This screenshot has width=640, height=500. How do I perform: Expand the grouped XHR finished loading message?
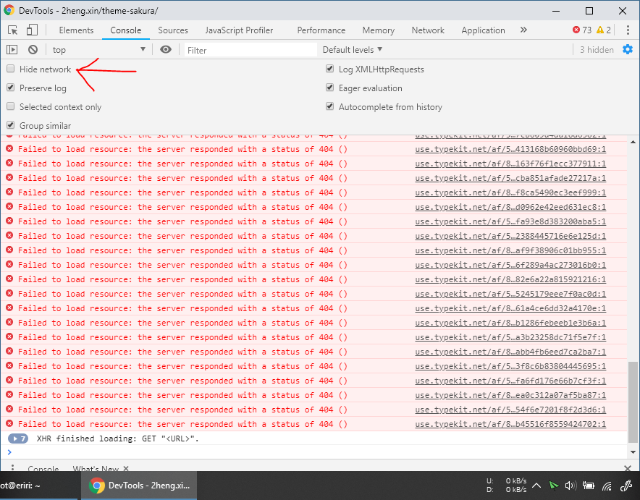(14, 438)
